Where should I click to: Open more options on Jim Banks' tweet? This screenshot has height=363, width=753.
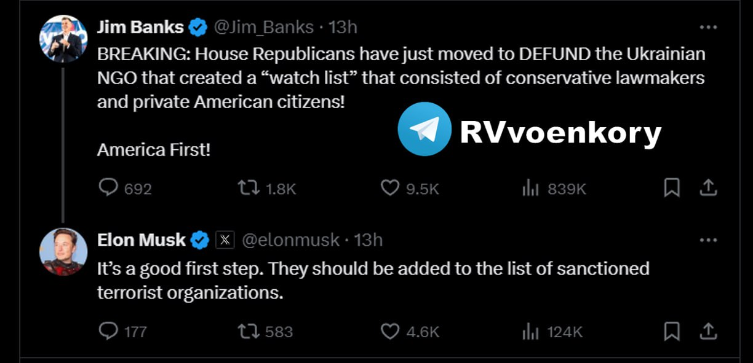tap(709, 28)
